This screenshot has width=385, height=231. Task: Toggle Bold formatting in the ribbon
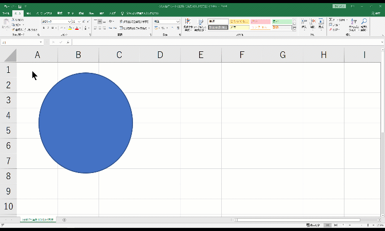(43, 28)
